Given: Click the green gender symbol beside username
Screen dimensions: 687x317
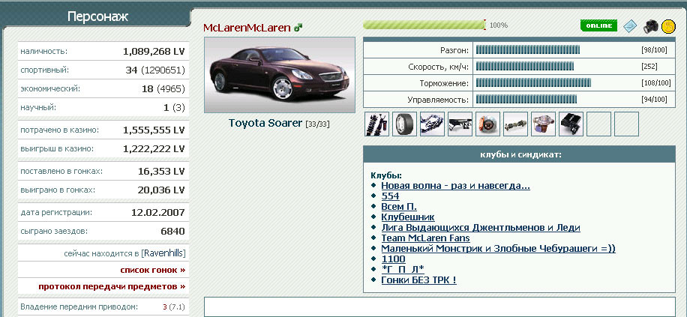Looking at the screenshot, I should tap(298, 28).
